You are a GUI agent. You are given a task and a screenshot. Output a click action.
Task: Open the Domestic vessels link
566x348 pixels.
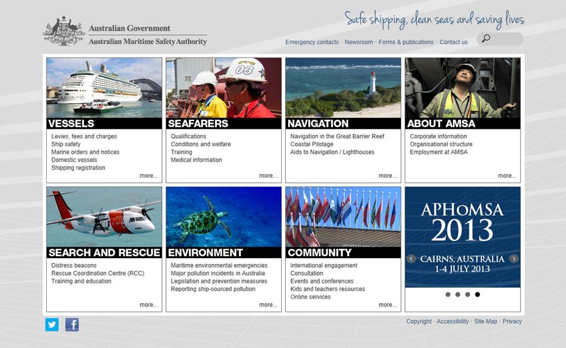(x=74, y=160)
